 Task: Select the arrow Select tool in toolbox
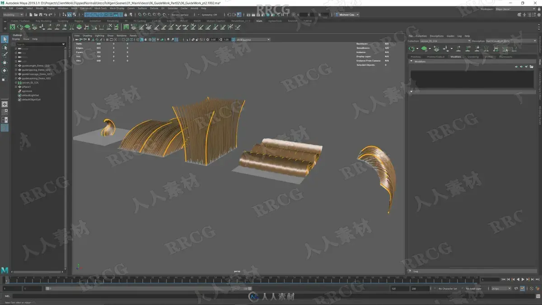(5, 39)
